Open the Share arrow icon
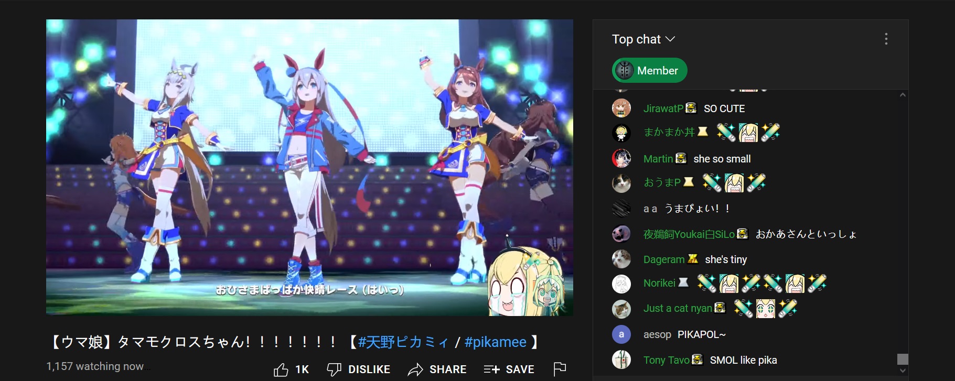955x381 pixels. [415, 369]
